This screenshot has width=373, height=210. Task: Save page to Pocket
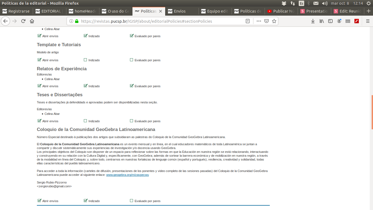(267, 21)
